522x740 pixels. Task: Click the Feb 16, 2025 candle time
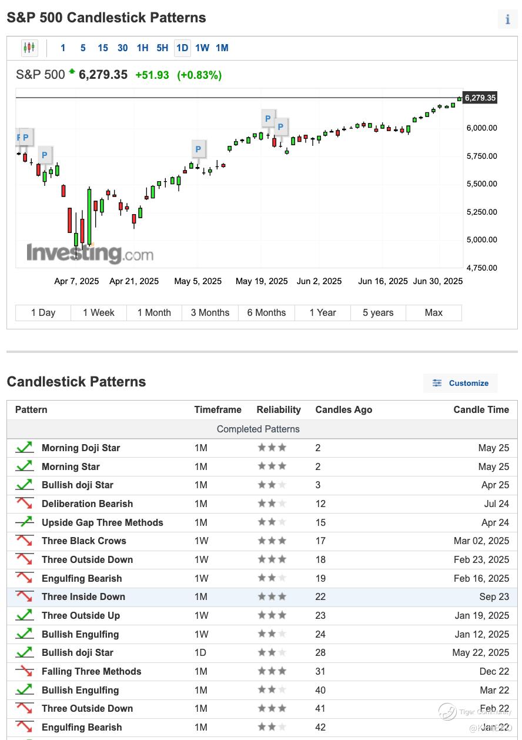[x=481, y=578]
